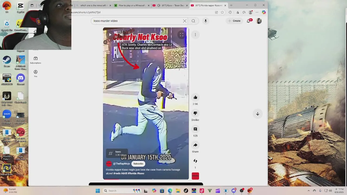Open the browser three-dot settings menu
Screen dimensions: 347x195
pyautogui.click(x=257, y=12)
